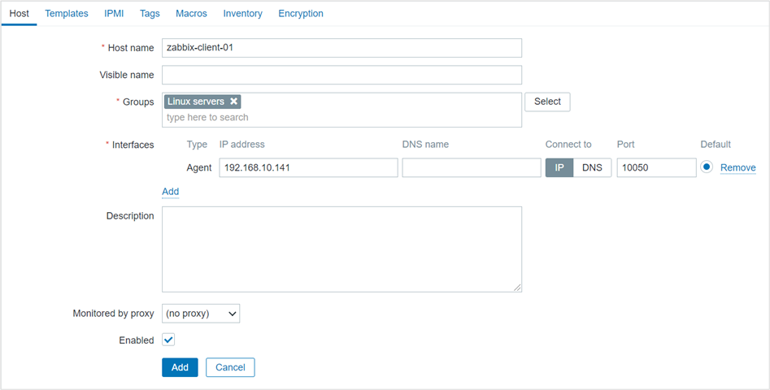This screenshot has width=770, height=390.
Task: Toggle the Enabled checkbox
Action: coord(168,340)
